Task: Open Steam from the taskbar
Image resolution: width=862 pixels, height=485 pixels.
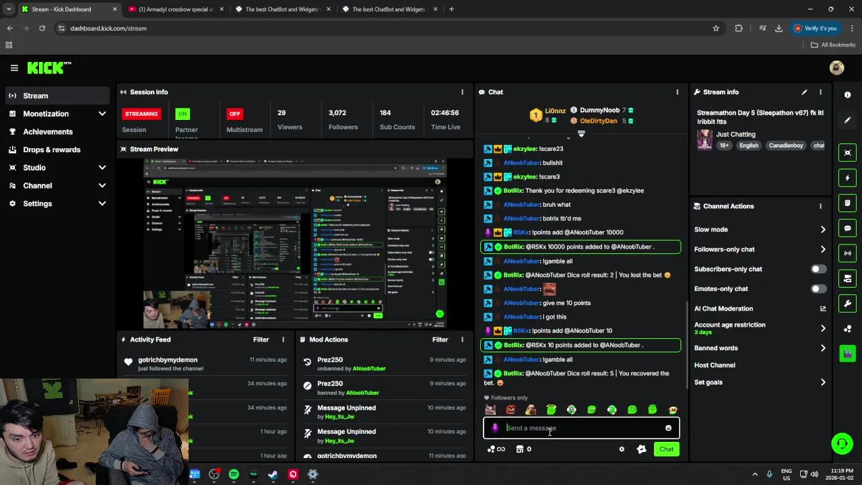Action: pyautogui.click(x=273, y=474)
